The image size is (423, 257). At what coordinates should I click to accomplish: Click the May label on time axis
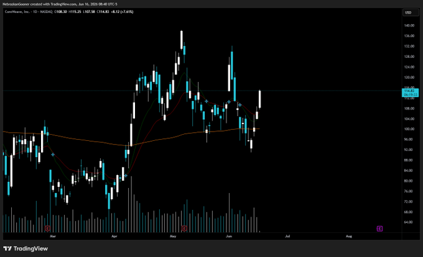click(x=173, y=237)
